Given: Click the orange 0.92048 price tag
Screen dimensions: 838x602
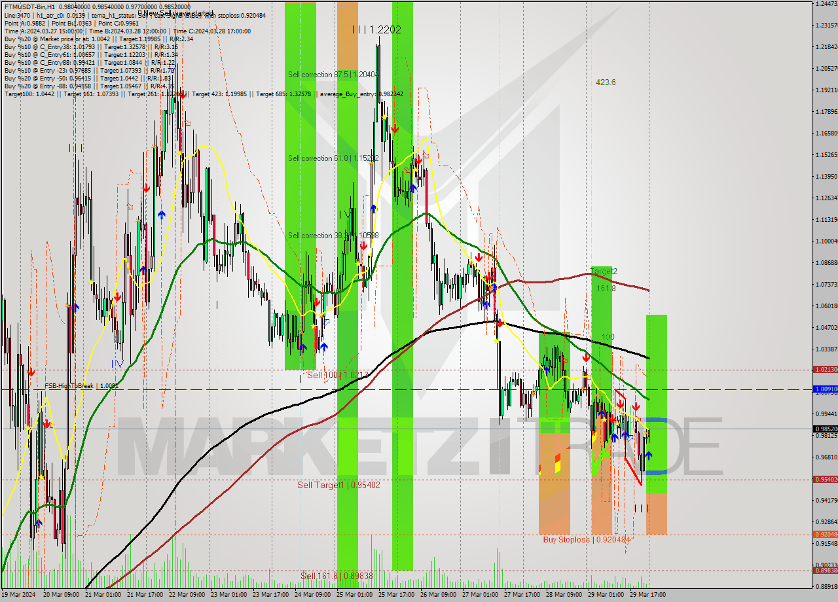Looking at the screenshot, I should click(x=825, y=535).
